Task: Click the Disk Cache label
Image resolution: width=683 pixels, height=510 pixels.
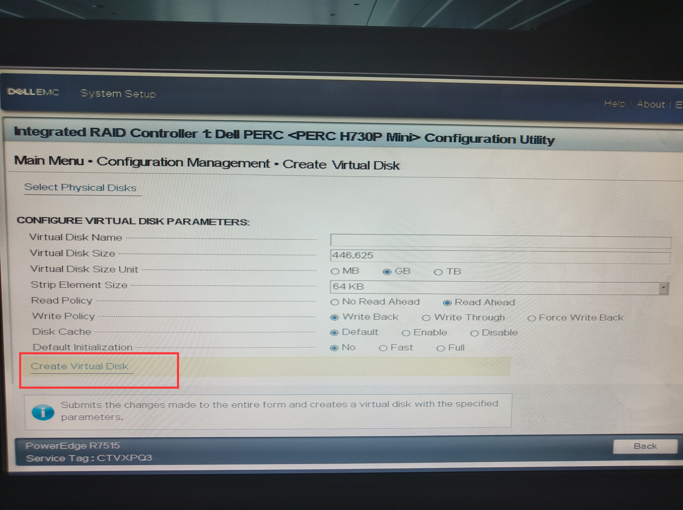Action: 62,332
